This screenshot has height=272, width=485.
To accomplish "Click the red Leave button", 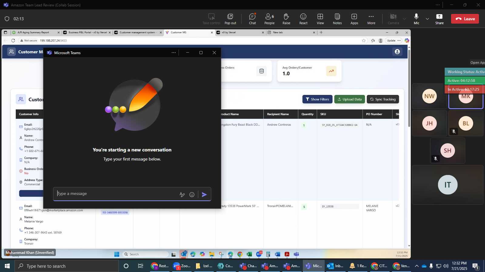I will [x=465, y=19].
